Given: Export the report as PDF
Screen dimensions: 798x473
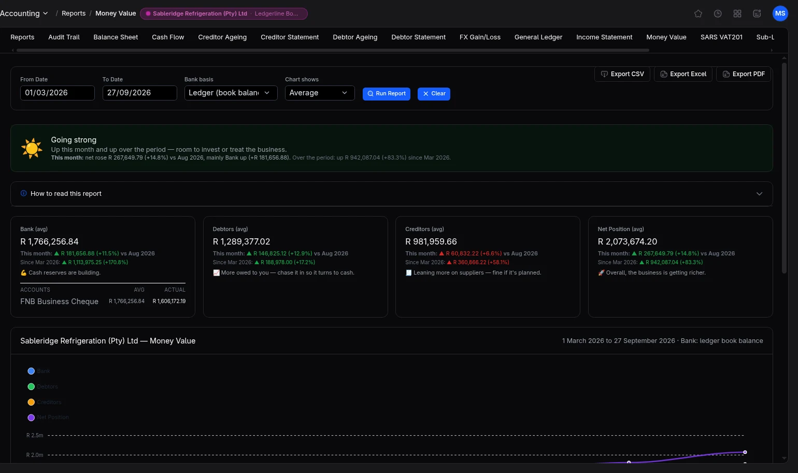Looking at the screenshot, I should [744, 74].
